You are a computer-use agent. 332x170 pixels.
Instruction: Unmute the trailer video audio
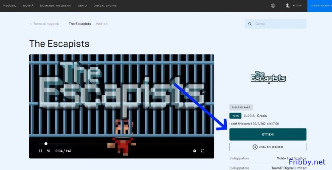pyautogui.click(x=48, y=151)
